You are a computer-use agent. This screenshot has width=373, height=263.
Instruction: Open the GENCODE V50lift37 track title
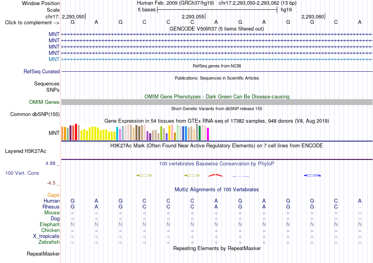point(217,29)
